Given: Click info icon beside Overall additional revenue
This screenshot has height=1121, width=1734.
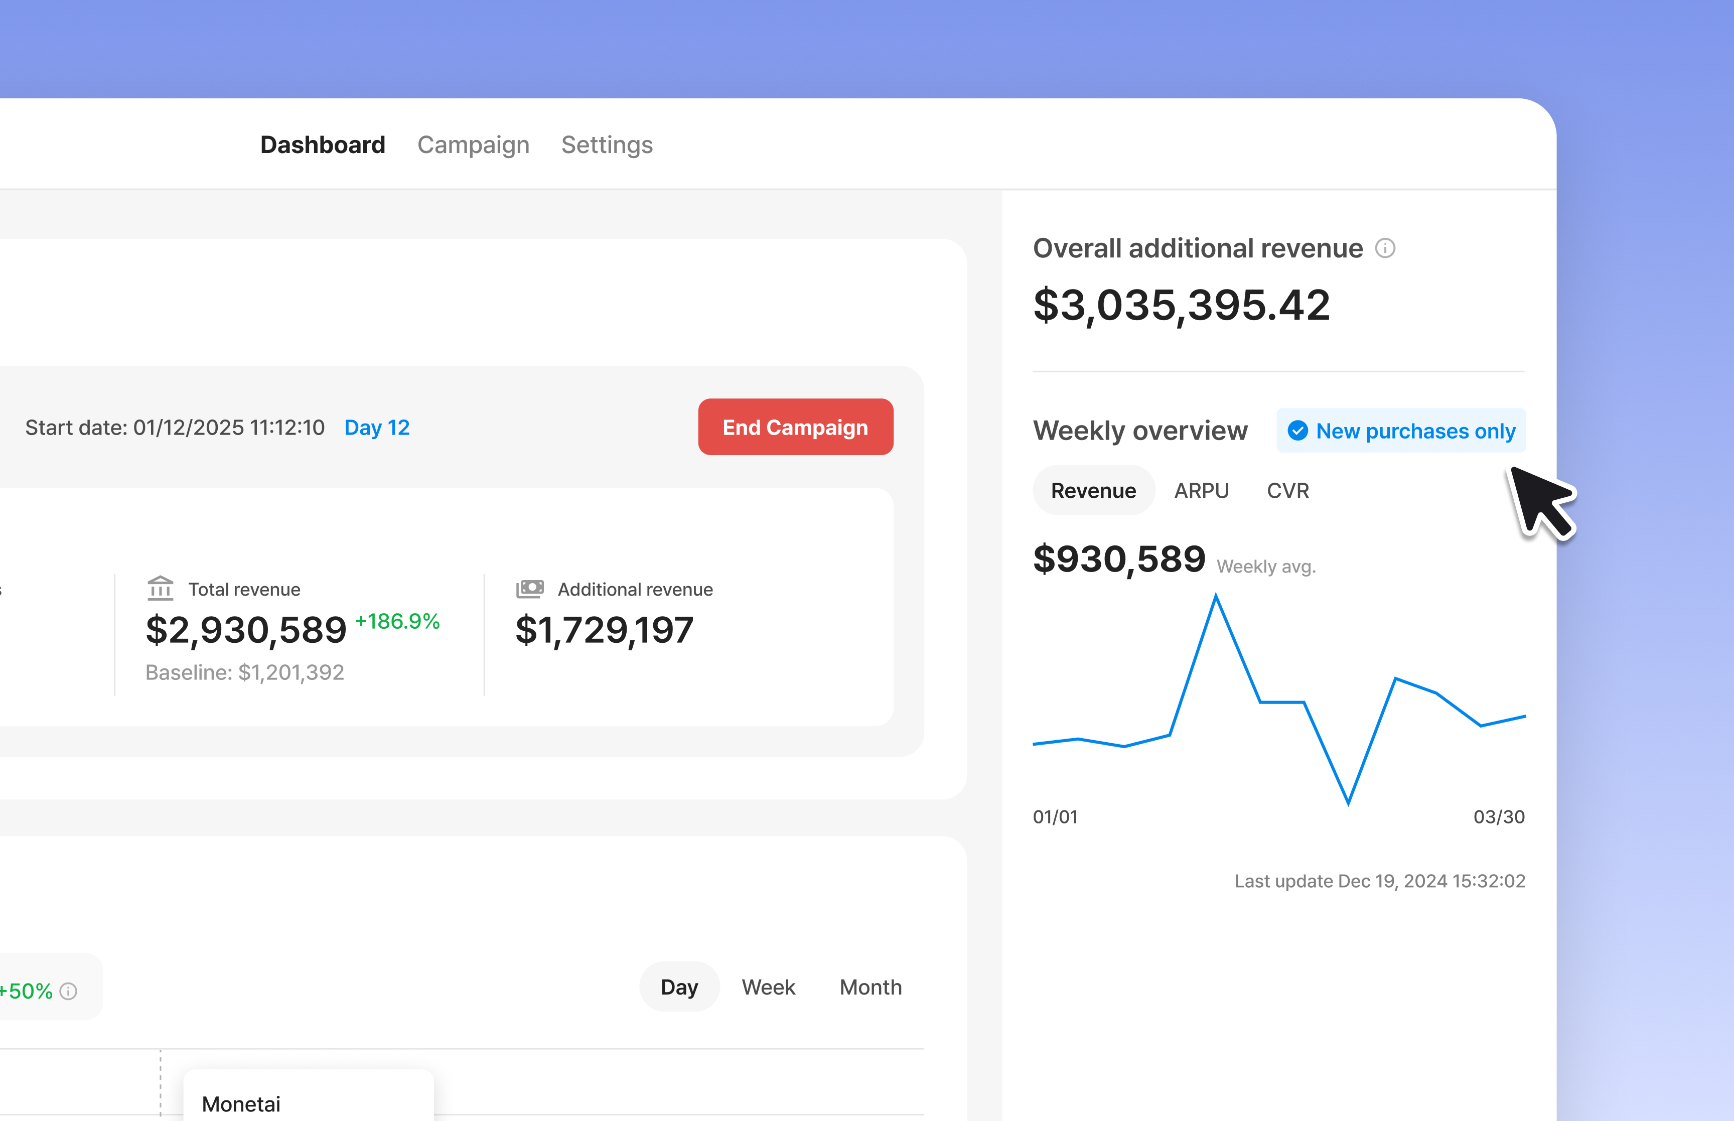Looking at the screenshot, I should coord(1385,249).
